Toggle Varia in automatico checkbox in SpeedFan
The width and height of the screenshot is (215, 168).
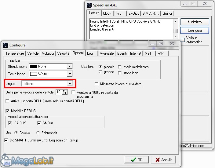[x=183, y=40]
